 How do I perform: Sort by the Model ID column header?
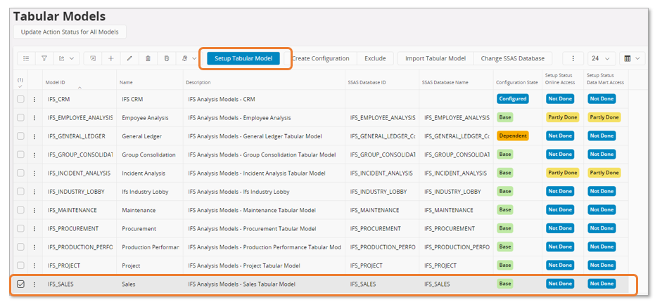click(x=56, y=82)
